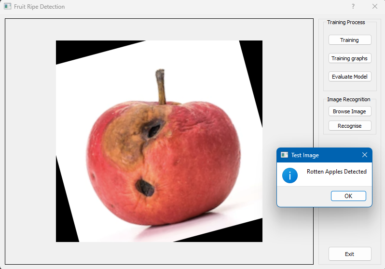Open the Training graphs button
385x269 pixels.
click(350, 58)
